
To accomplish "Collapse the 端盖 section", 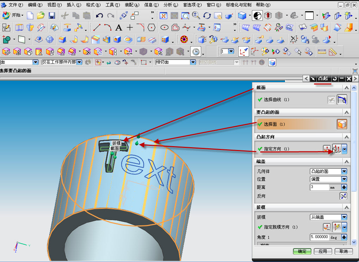I will pyautogui.click(x=347, y=162).
